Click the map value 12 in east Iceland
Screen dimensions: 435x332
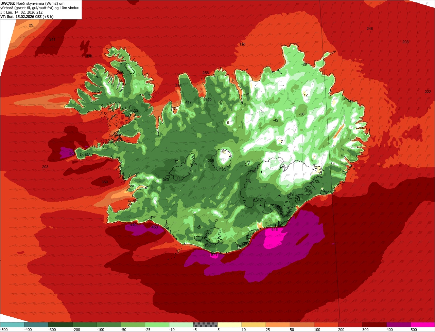coord(306,95)
